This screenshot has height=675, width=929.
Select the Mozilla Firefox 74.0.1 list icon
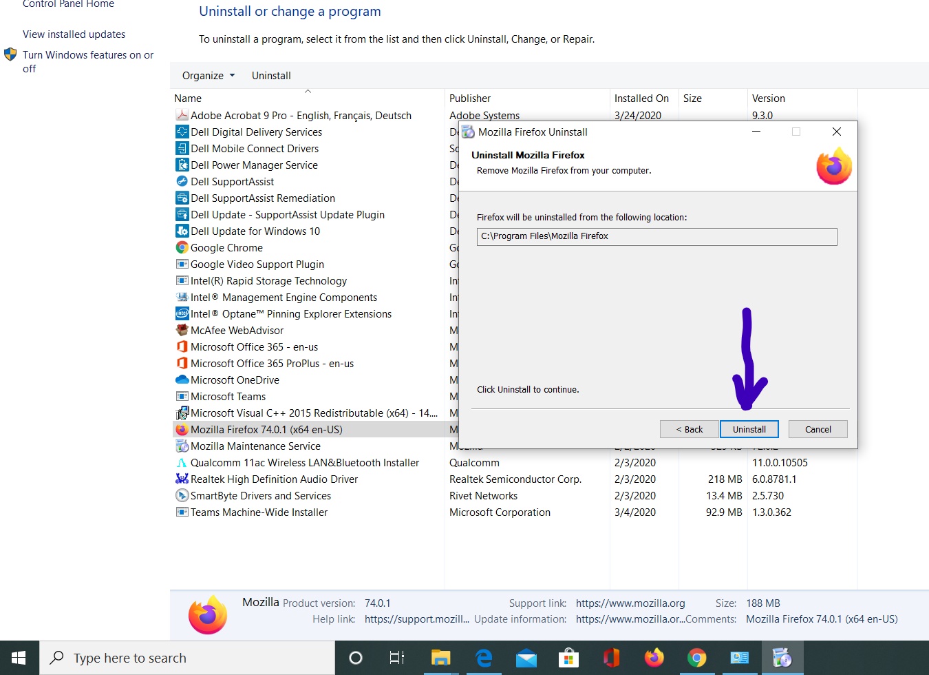point(182,429)
